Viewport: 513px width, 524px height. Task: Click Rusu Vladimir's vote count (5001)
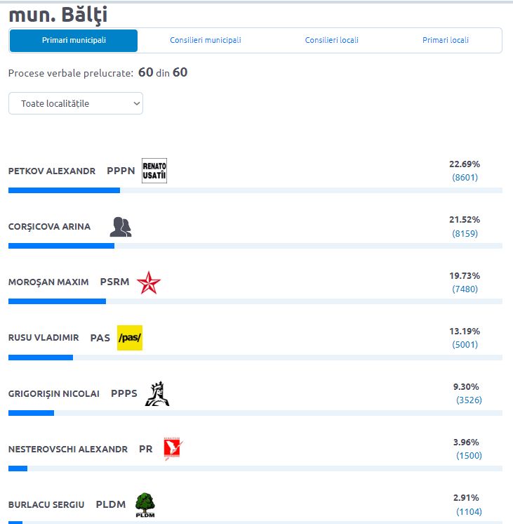[x=465, y=345]
